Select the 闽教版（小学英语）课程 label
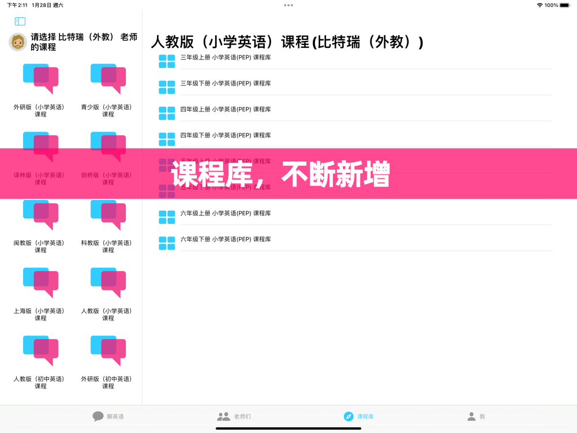Screen dimensions: 577x433 pos(39,247)
